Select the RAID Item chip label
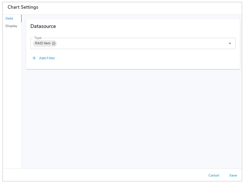Image resolution: width=244 pixels, height=183 pixels. click(43, 43)
